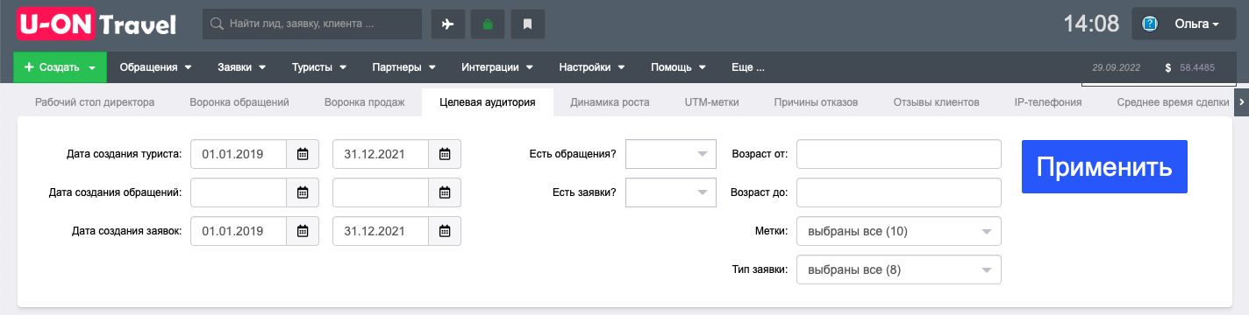The image size is (1249, 315).
Task: Switch to IP-телефония tab
Action: coord(1047,102)
